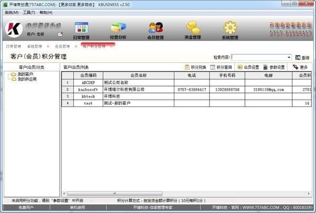Click the 查询 search button
This screenshot has width=316, height=213.
[302, 57]
